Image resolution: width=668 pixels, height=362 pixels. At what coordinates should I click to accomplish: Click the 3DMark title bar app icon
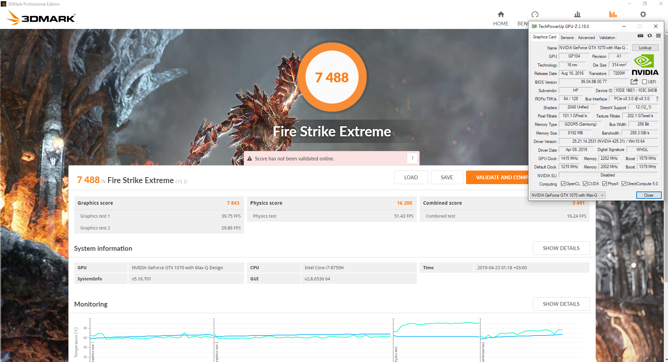(3, 4)
